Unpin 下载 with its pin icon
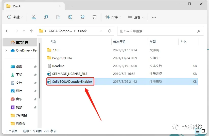Image resolution: width=209 pixels, height=136 pixels. click(35, 75)
